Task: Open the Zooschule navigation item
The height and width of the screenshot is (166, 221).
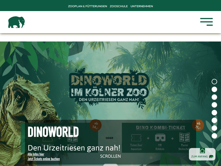Action: point(119,6)
